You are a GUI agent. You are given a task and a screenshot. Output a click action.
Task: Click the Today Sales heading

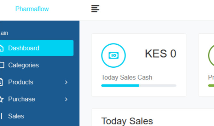(127, 121)
